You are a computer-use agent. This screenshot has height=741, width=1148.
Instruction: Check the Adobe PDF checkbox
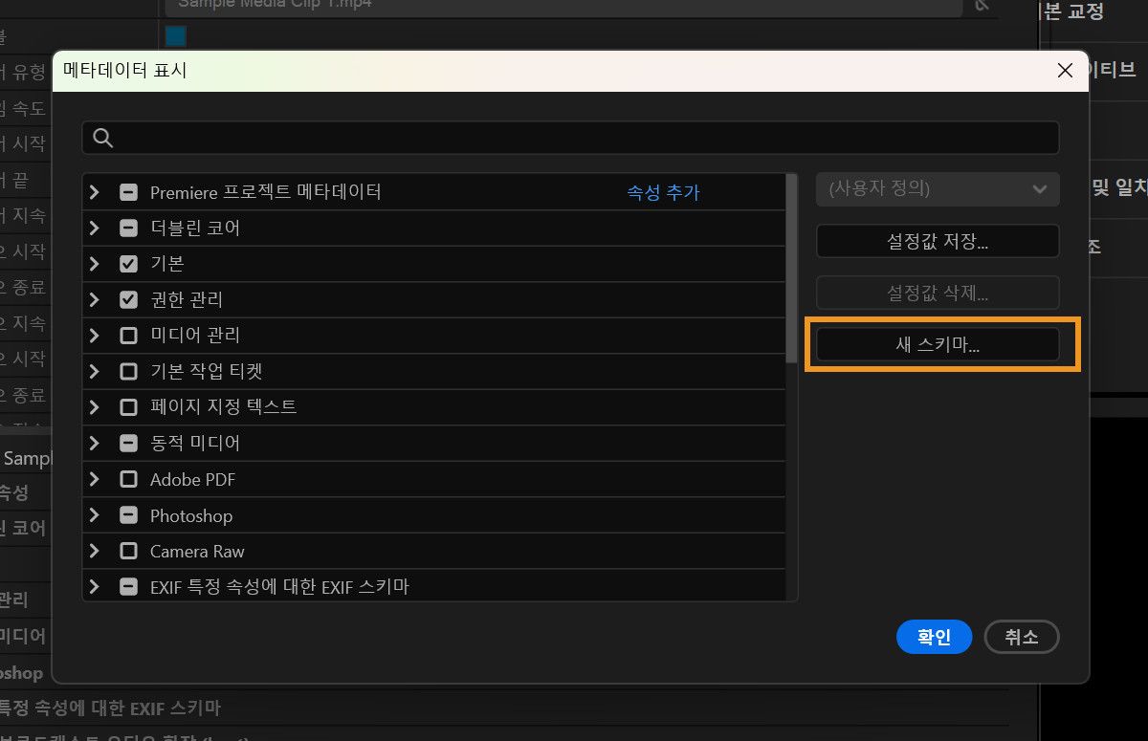coord(128,480)
